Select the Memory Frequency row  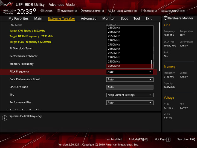[22, 64]
